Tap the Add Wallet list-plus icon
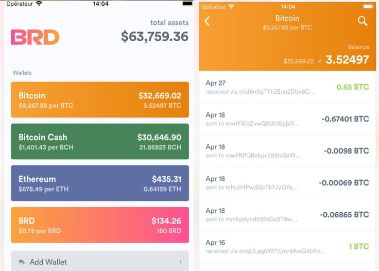379x271 pixels. [22, 262]
